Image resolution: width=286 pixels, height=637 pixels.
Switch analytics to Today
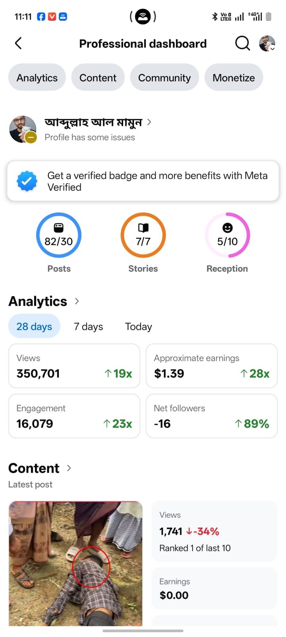pos(138,326)
